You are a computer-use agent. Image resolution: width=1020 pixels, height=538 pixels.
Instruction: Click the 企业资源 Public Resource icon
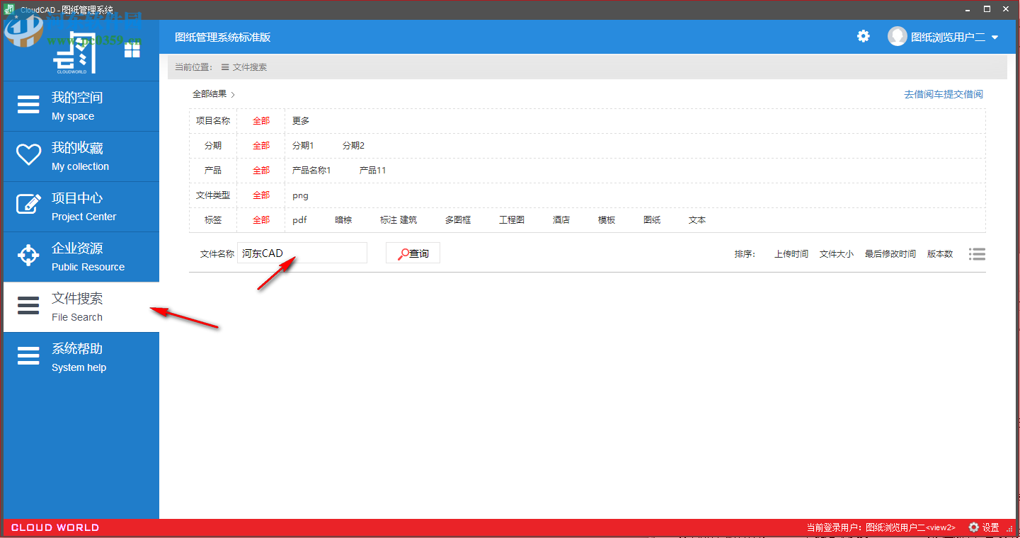point(28,256)
